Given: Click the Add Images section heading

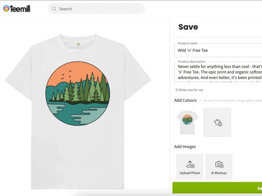Looking at the screenshot, I should pos(185,147).
